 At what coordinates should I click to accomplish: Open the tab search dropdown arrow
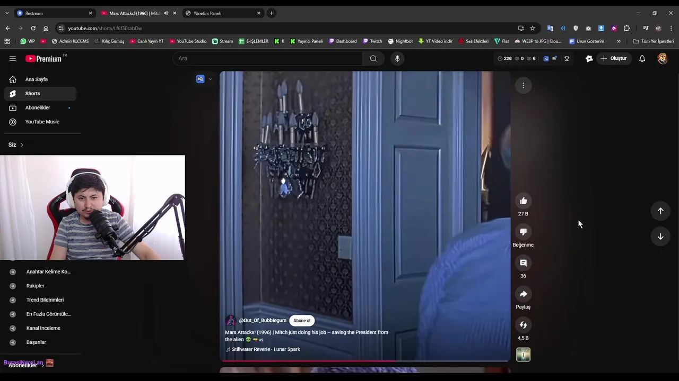tap(7, 13)
